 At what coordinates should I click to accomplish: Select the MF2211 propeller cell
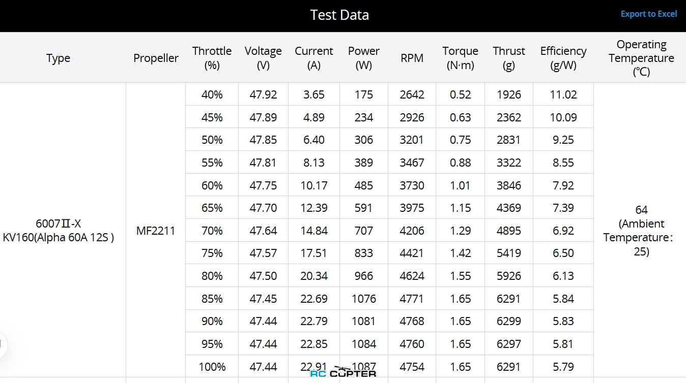pos(156,231)
